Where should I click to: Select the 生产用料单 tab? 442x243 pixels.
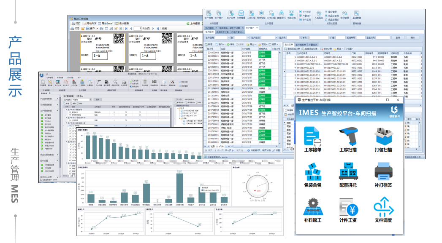pyautogui.click(x=302, y=44)
